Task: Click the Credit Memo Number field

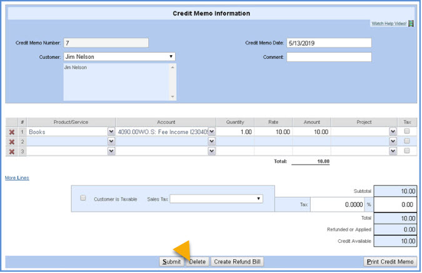Action: click(106, 43)
